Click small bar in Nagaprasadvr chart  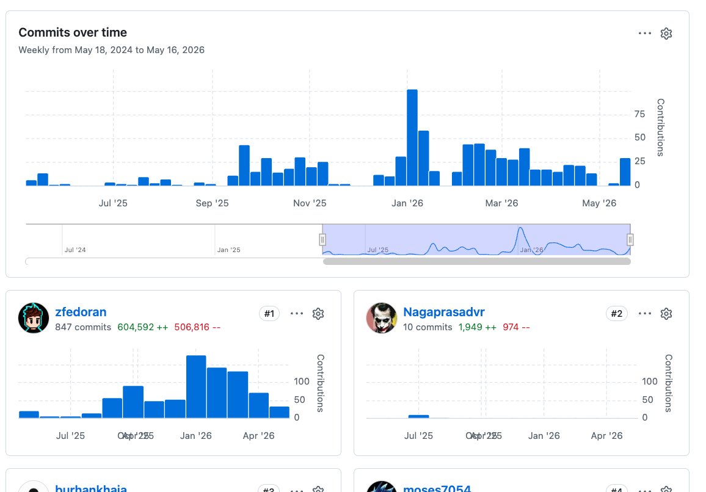pyautogui.click(x=419, y=416)
